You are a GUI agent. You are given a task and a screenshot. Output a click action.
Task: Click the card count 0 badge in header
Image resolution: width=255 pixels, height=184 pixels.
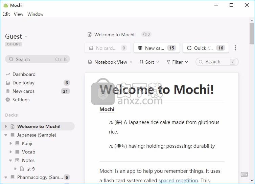pyautogui.click(x=146, y=34)
